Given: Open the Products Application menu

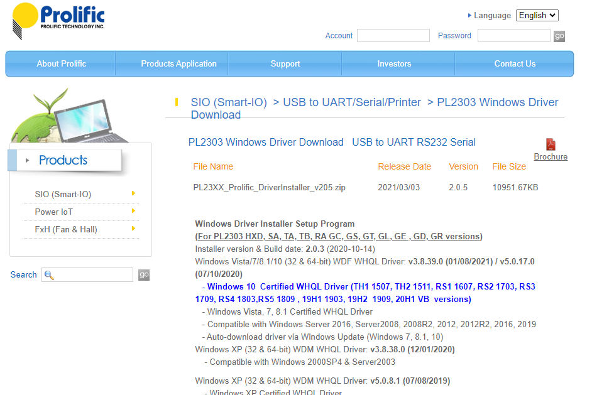Looking at the screenshot, I should (179, 64).
